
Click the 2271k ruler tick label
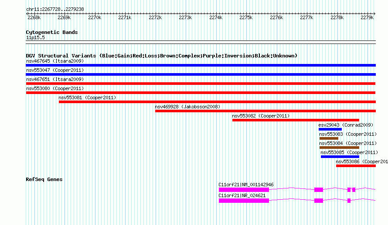[x=125, y=17]
